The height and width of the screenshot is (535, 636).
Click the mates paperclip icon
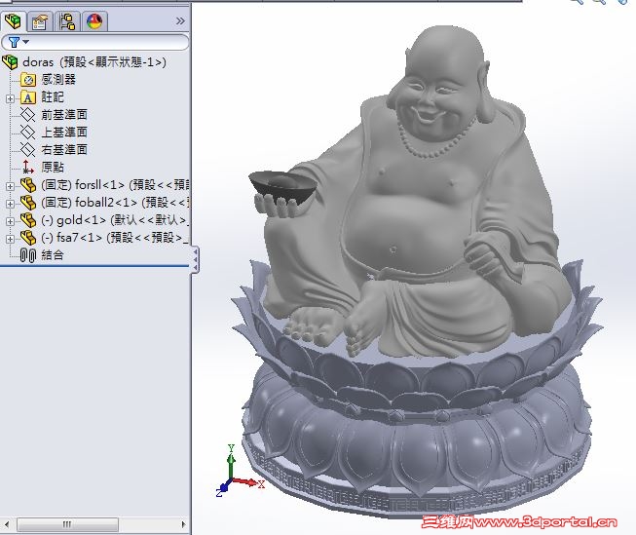coord(28,255)
